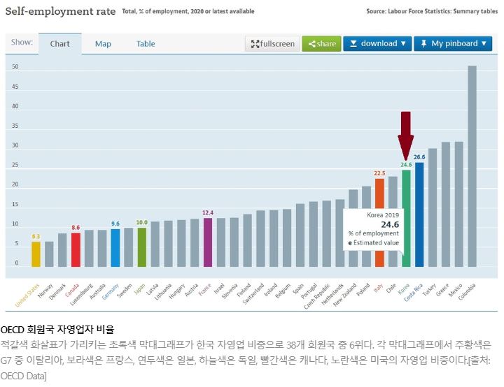Click the Japan axis label
Screen dimensions: 504x387
139,289
